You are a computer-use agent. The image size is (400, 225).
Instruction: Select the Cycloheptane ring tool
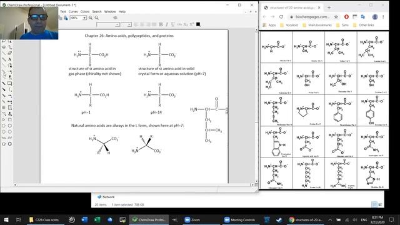pyautogui.click(x=4, y=132)
